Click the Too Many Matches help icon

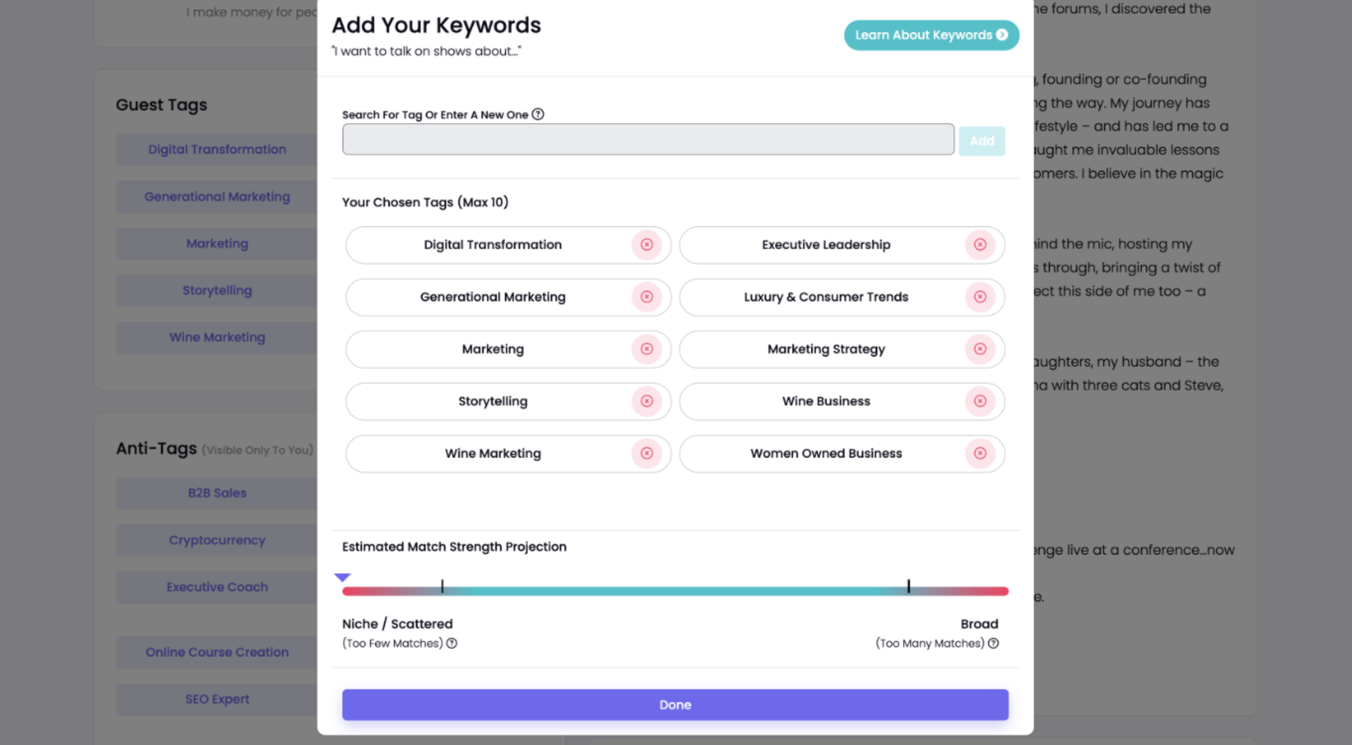pyautogui.click(x=994, y=643)
